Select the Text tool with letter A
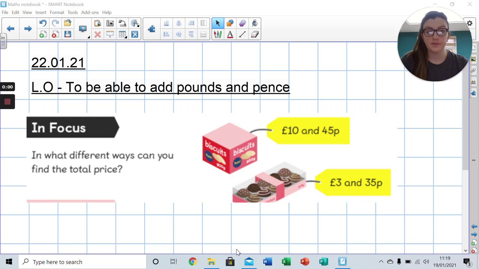The width and height of the screenshot is (479, 269). [230, 34]
